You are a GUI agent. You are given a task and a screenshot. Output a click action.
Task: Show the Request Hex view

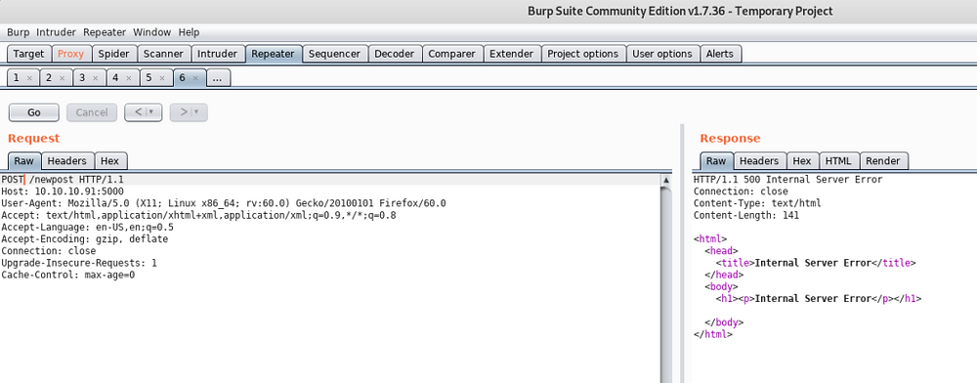[x=109, y=160]
